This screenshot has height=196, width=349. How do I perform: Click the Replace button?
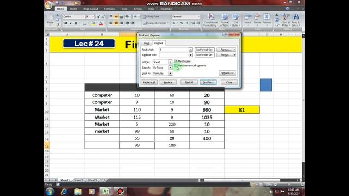[168, 82]
